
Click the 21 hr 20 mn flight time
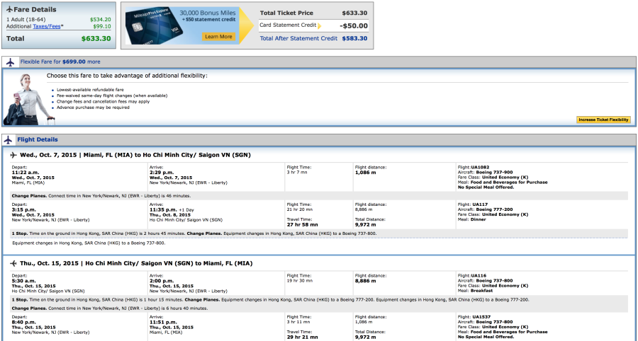coord(300,209)
